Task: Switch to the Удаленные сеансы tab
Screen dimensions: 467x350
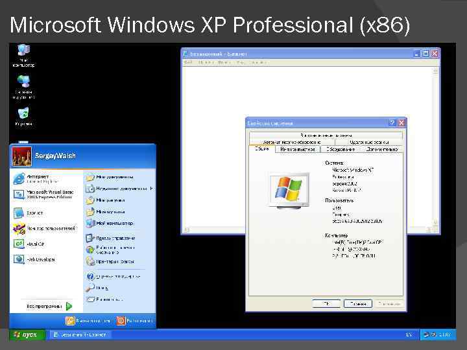Action: coord(369,142)
